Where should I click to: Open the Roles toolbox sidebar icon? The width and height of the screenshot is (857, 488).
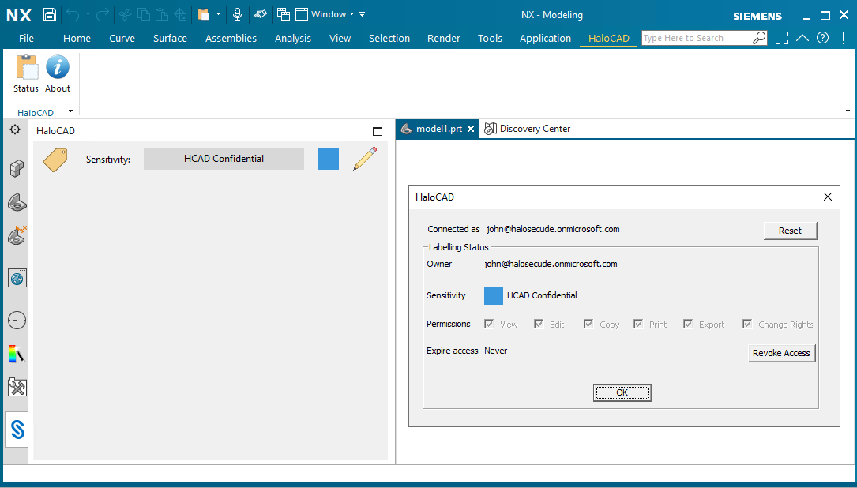(17, 387)
